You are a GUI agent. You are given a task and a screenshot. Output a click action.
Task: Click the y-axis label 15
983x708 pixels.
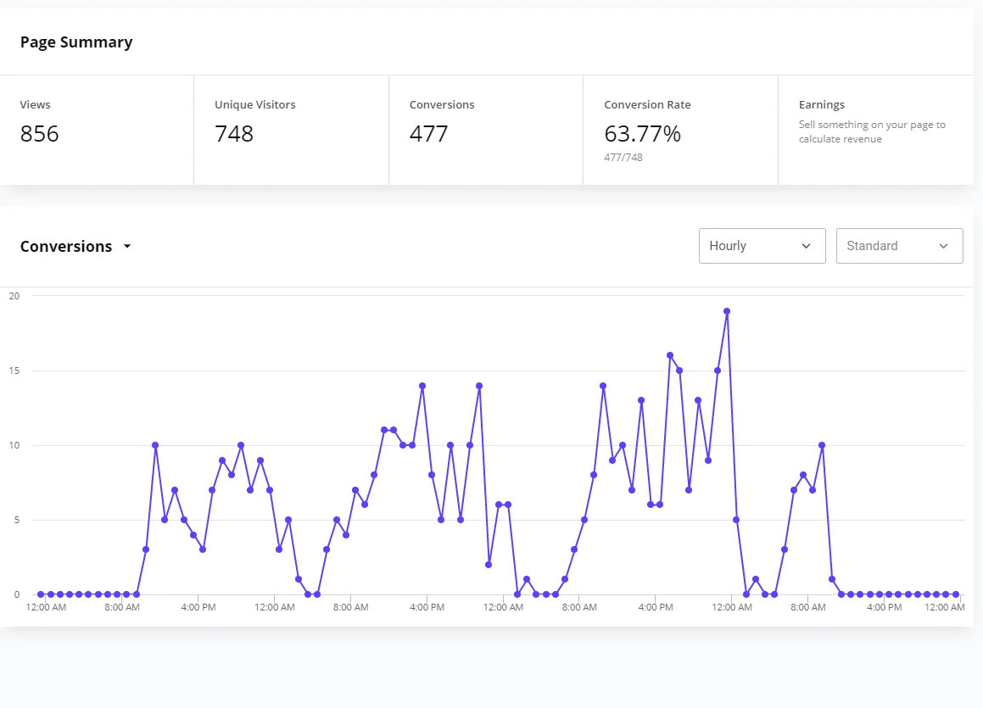tap(14, 371)
